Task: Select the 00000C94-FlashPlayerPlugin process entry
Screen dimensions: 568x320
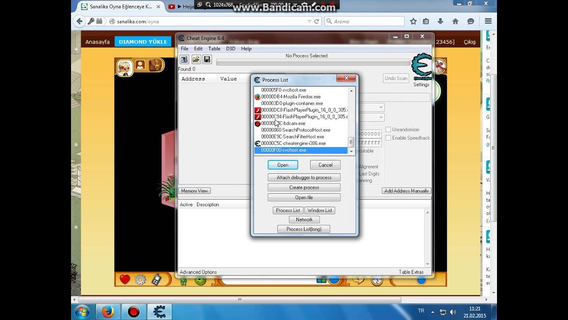Action: click(301, 116)
